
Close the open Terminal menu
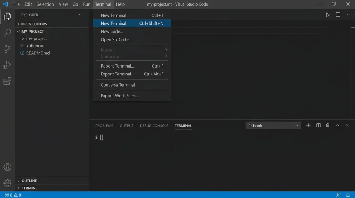point(103,4)
